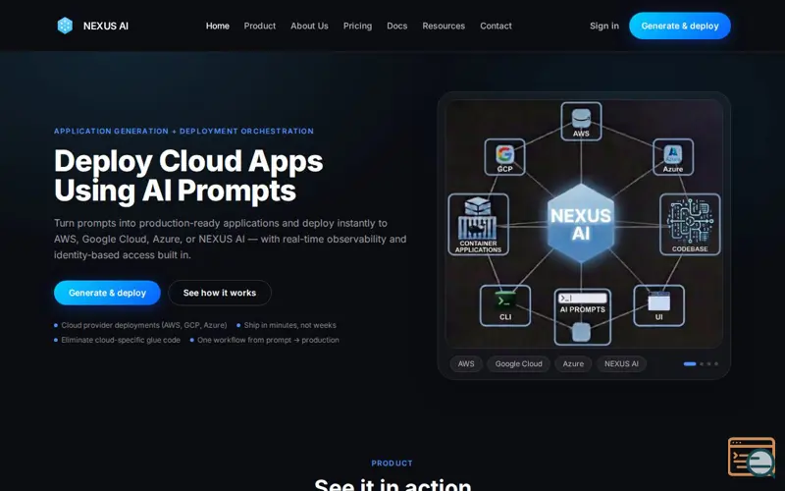The width and height of the screenshot is (785, 491).
Task: Click the UI window icon
Action: (658, 301)
